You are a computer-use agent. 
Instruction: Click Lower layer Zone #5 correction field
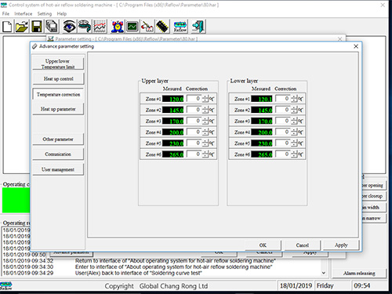[x=283, y=143]
